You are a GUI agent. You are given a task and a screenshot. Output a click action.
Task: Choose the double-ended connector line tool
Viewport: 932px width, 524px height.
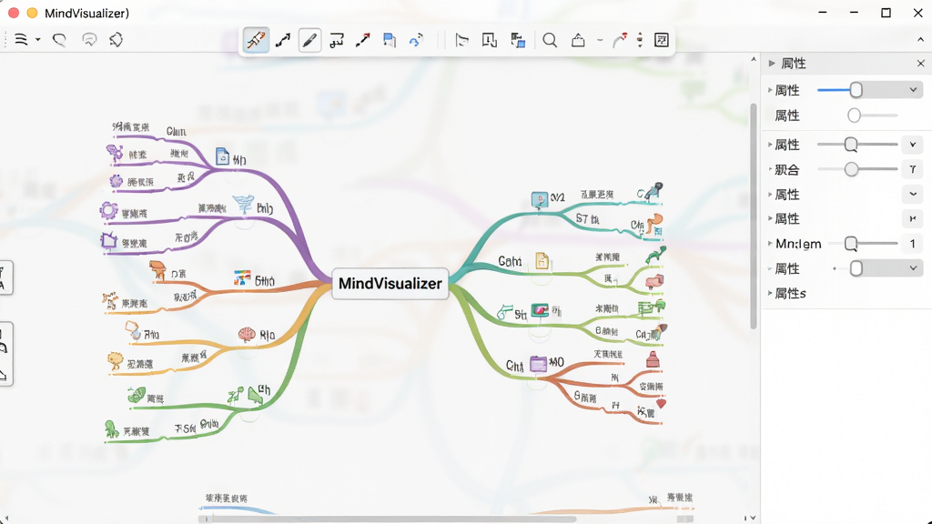pyautogui.click(x=283, y=40)
